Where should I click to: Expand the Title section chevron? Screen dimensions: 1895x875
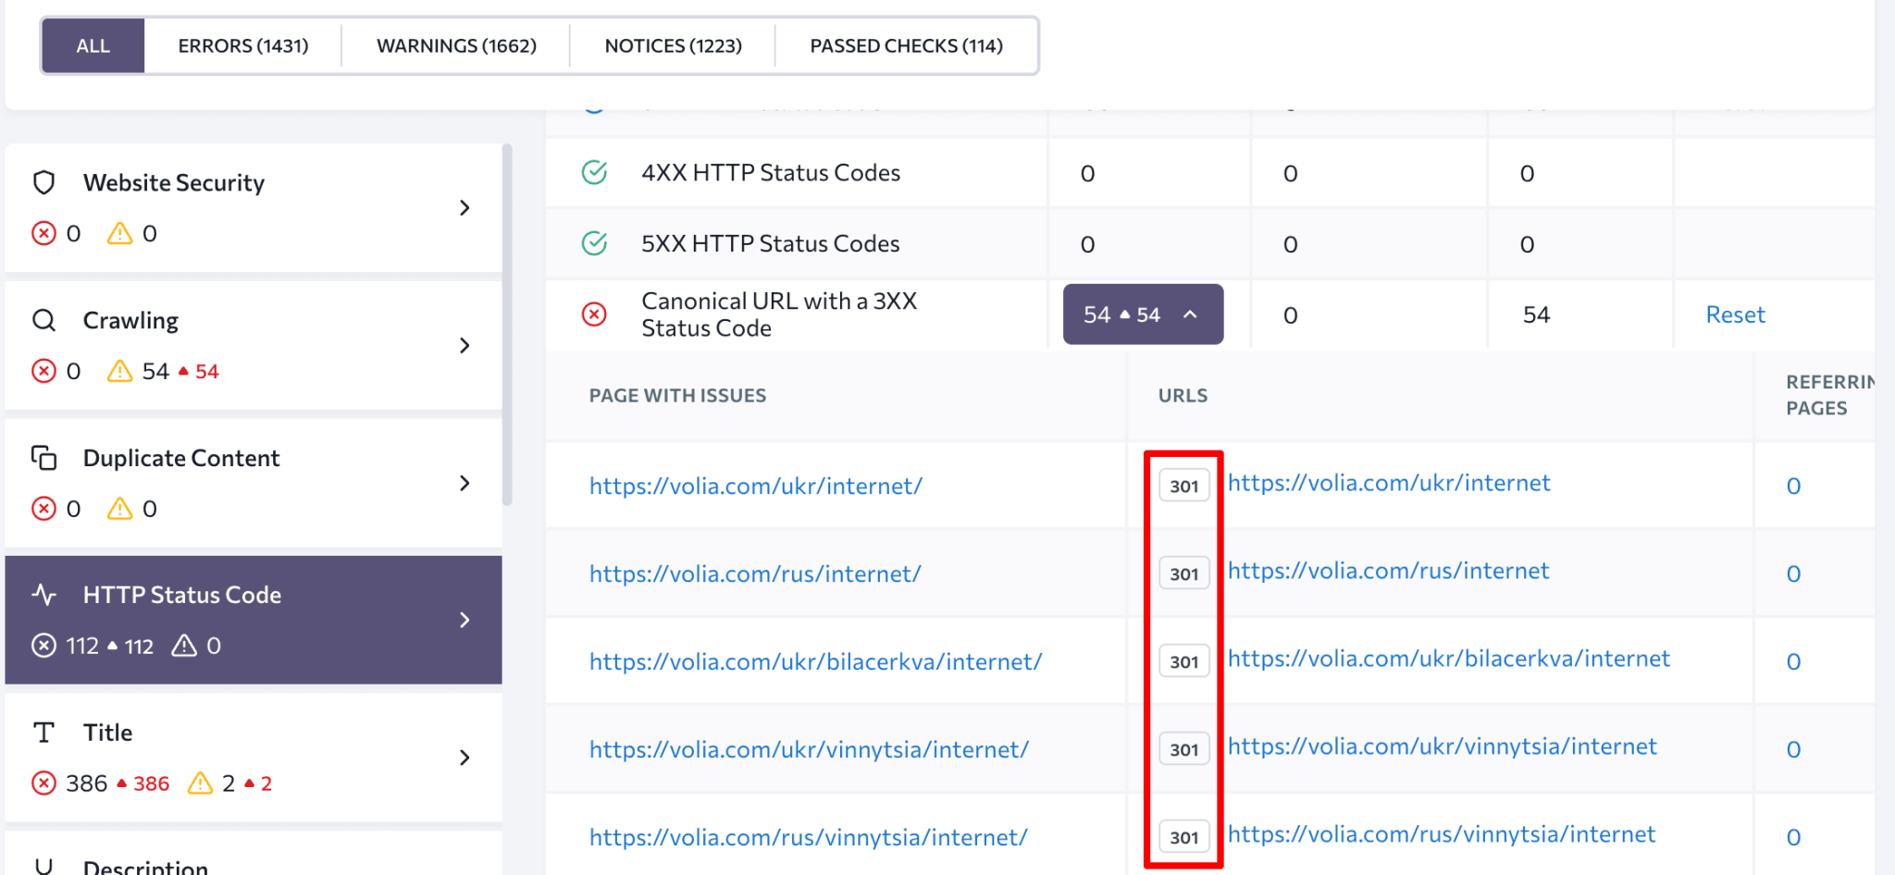pos(464,758)
